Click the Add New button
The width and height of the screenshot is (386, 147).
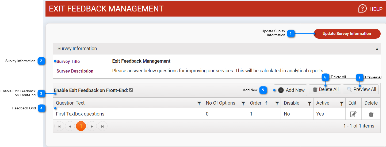tap(291, 90)
